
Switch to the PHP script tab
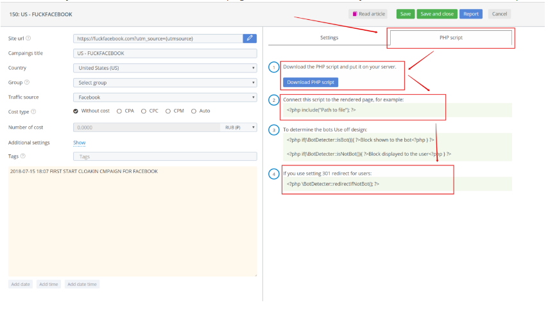pyautogui.click(x=451, y=38)
